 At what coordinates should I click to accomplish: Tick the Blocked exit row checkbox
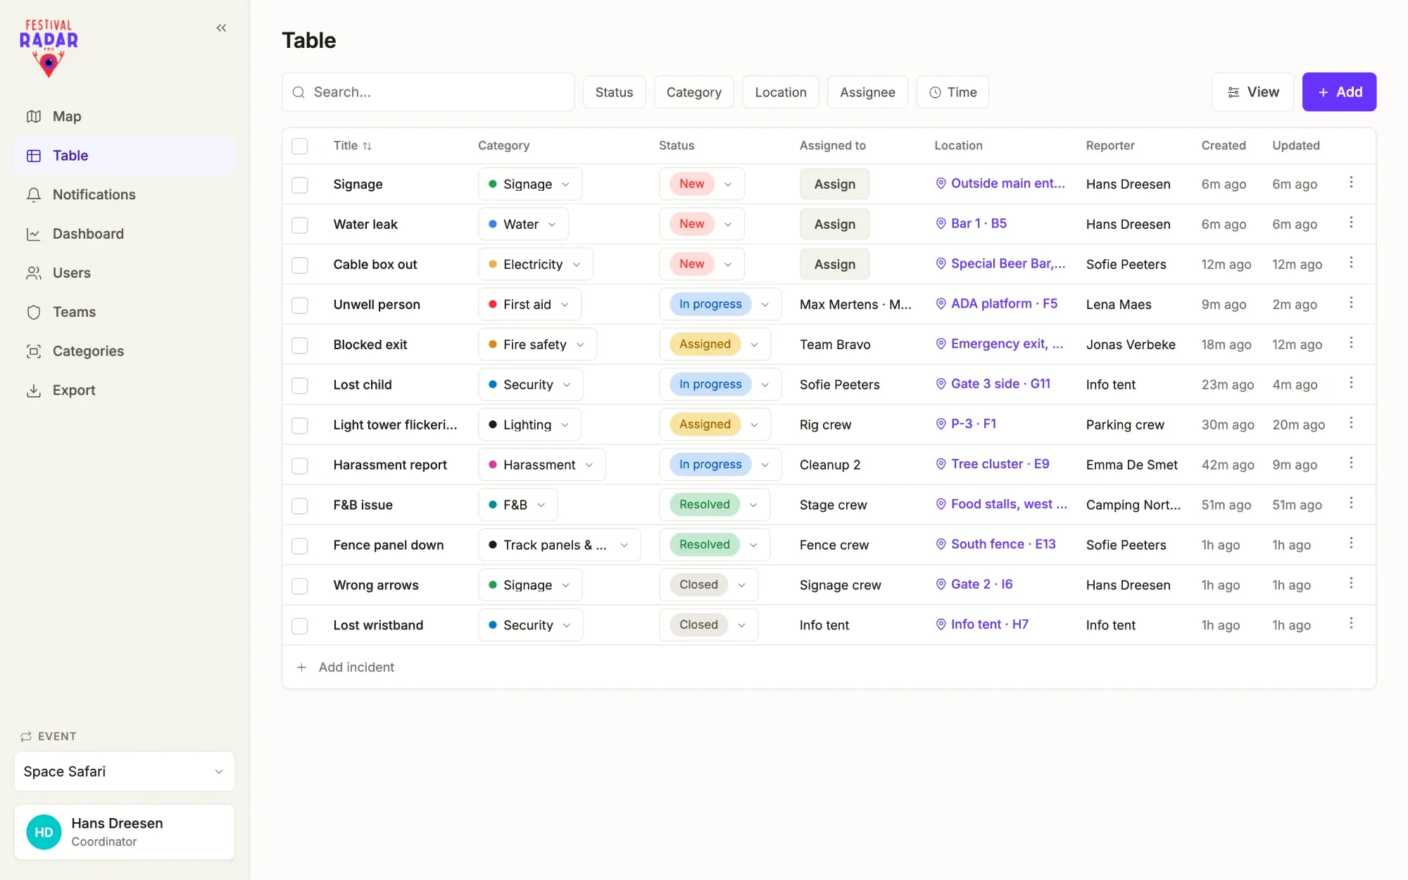click(x=300, y=345)
